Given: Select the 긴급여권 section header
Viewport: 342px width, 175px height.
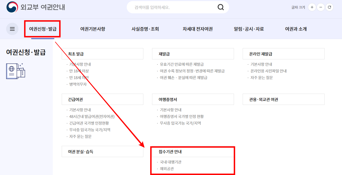Looking at the screenshot, I should (x=102, y=99).
